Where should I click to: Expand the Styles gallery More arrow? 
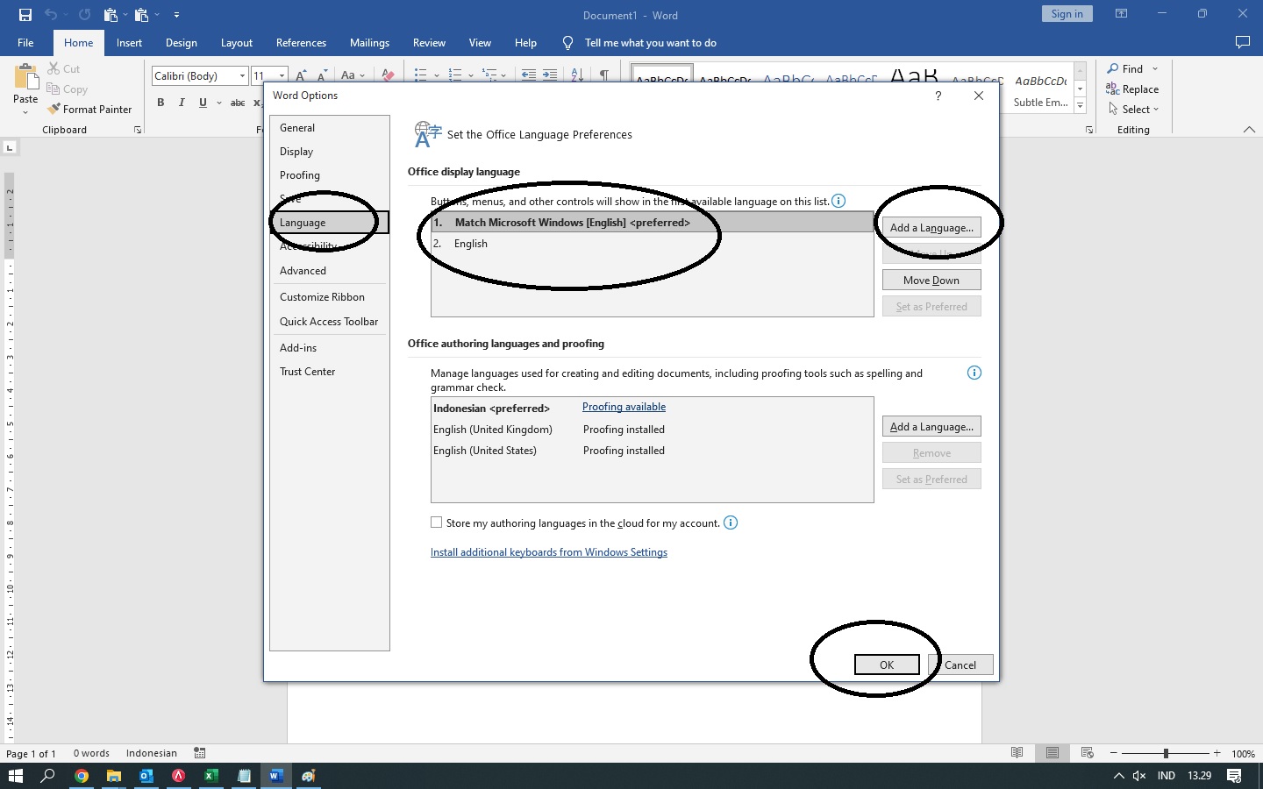tap(1081, 105)
